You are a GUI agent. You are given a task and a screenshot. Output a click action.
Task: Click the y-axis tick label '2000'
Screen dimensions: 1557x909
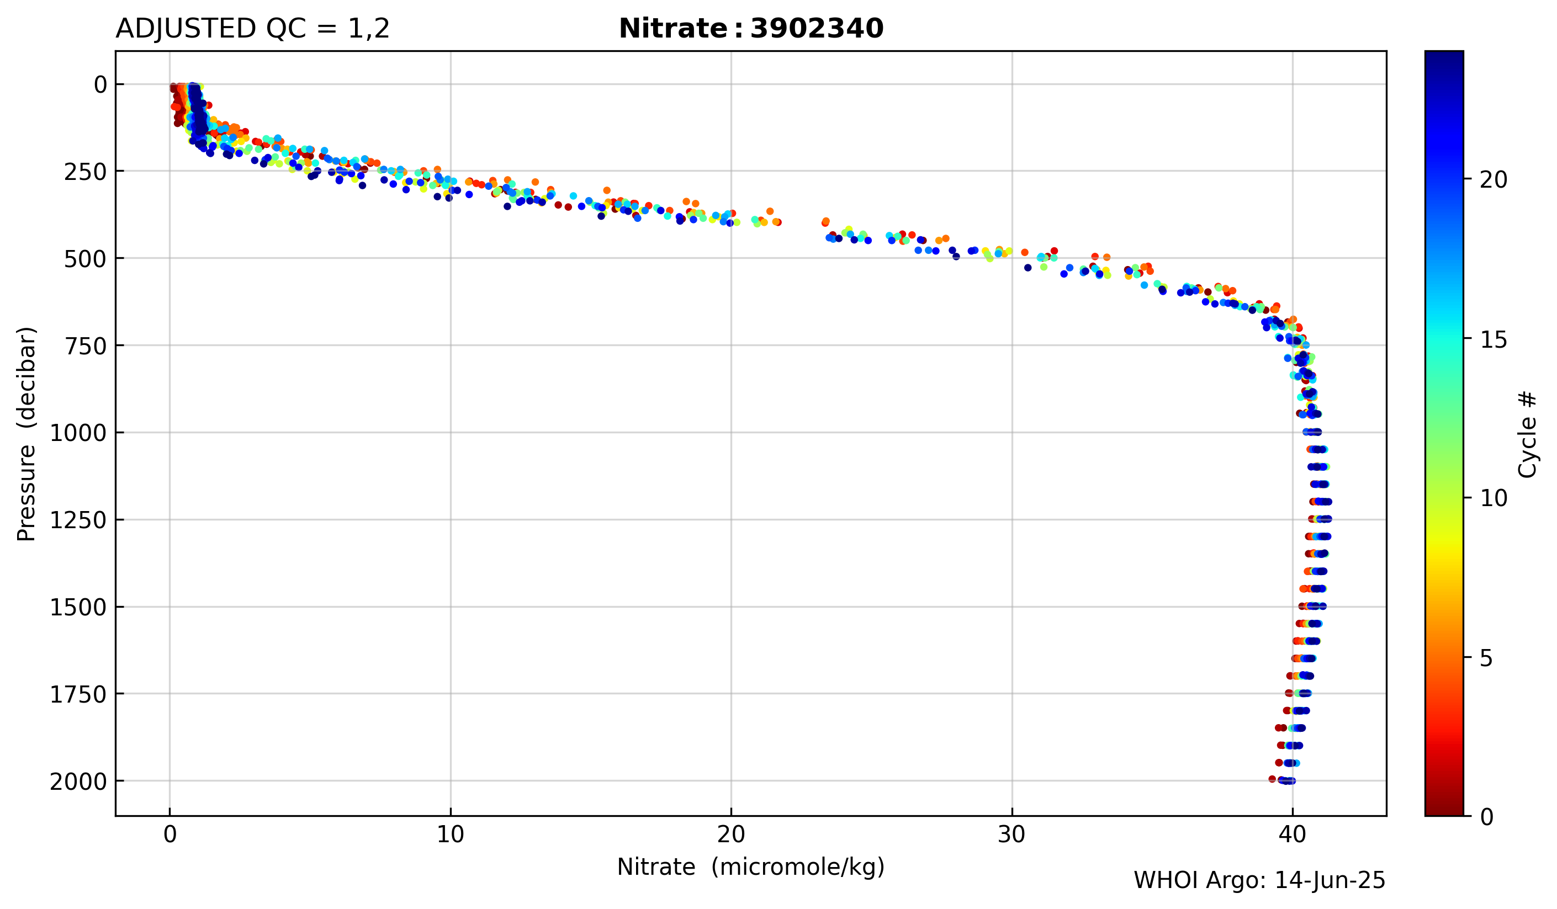(x=78, y=782)
